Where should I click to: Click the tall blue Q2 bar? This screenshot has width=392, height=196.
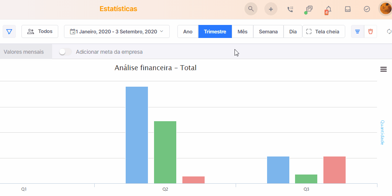pyautogui.click(x=137, y=135)
